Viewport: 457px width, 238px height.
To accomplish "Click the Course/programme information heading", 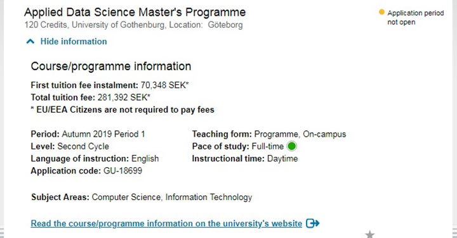I will point(110,66).
